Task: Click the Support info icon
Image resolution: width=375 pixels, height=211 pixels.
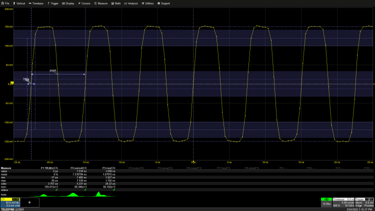Action: pos(158,3)
